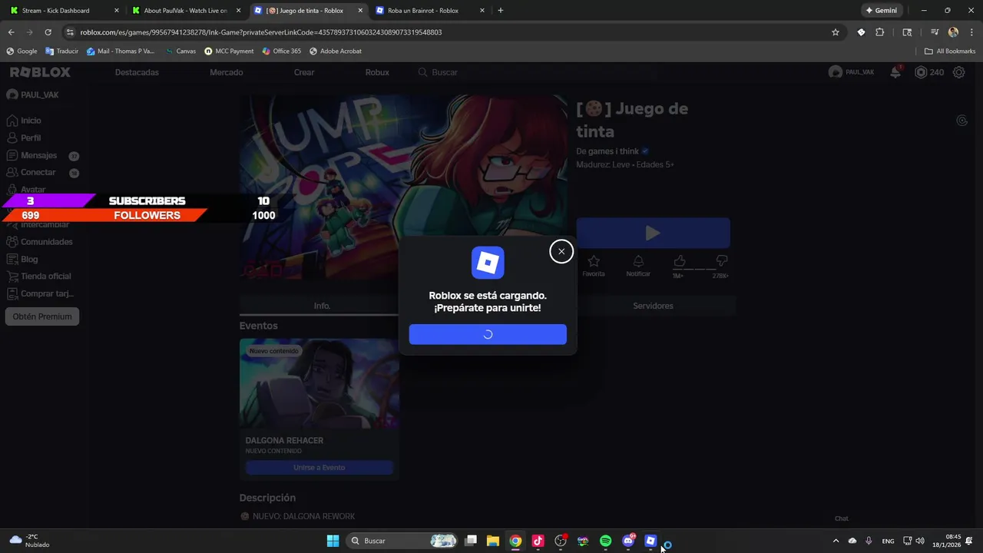Open TikTok from the taskbar
The width and height of the screenshot is (983, 553).
click(538, 541)
